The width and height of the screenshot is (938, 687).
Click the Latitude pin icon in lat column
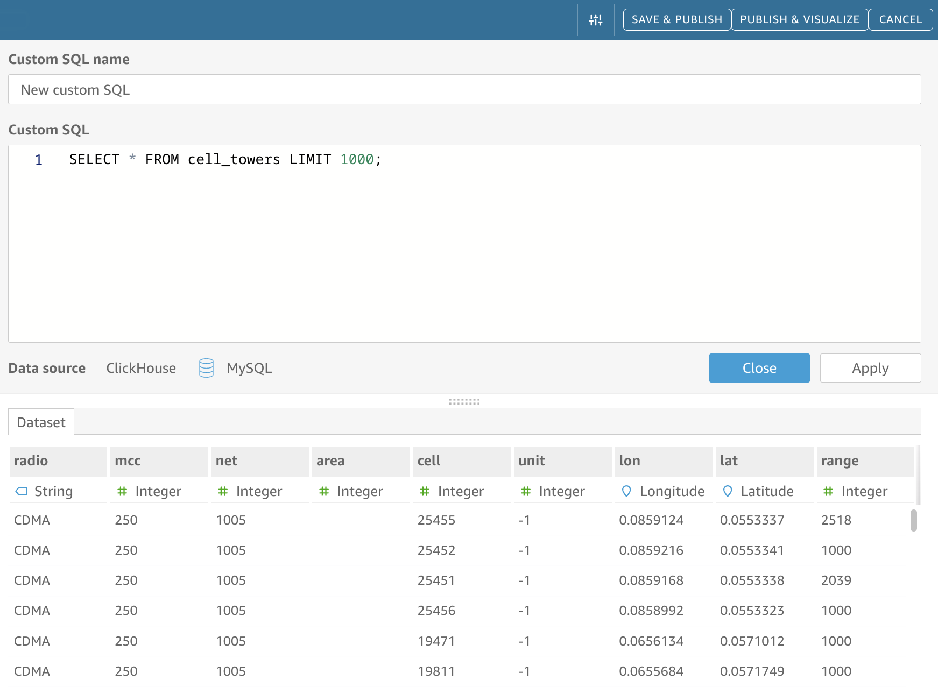click(728, 491)
